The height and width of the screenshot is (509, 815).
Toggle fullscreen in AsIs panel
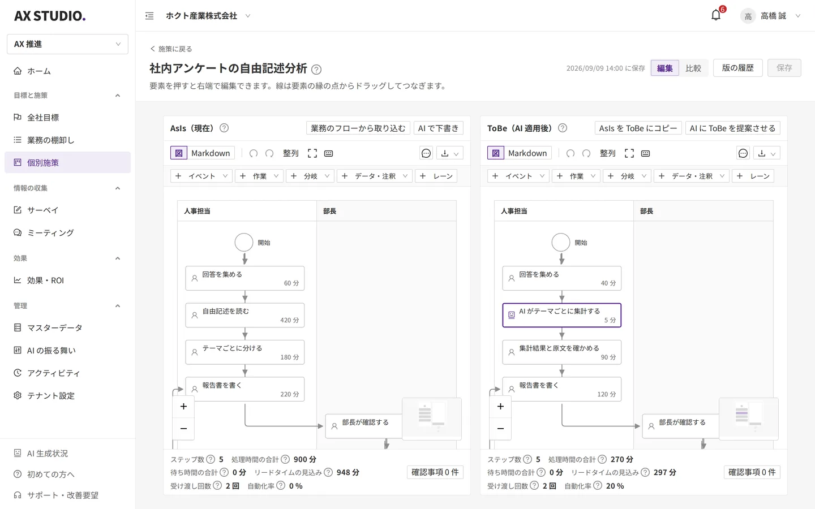(312, 153)
